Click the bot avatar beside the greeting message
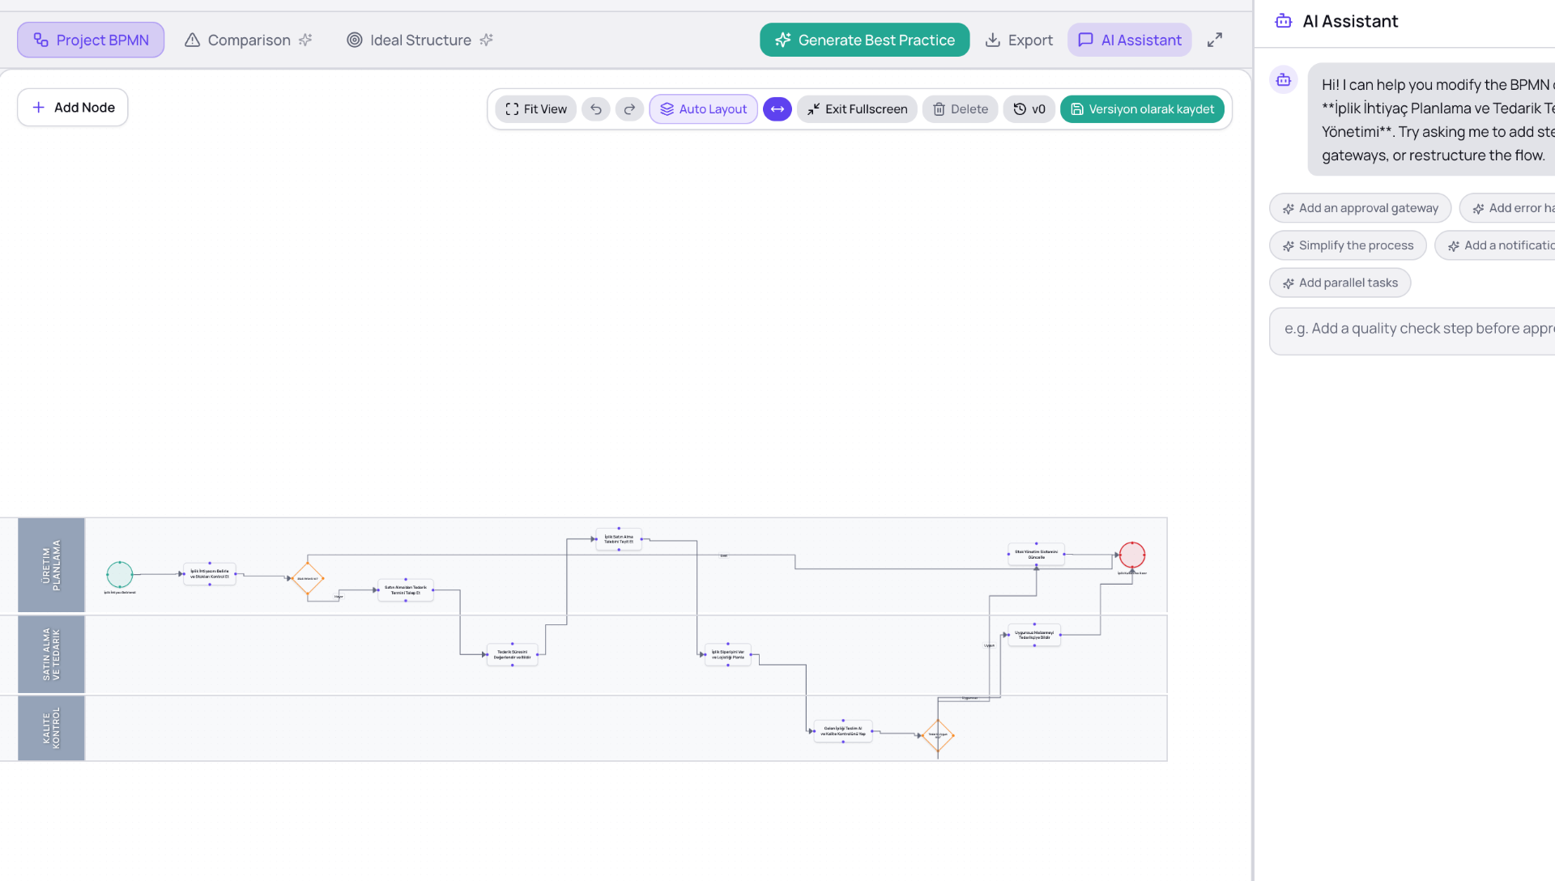This screenshot has width=1555, height=881. [1284, 79]
